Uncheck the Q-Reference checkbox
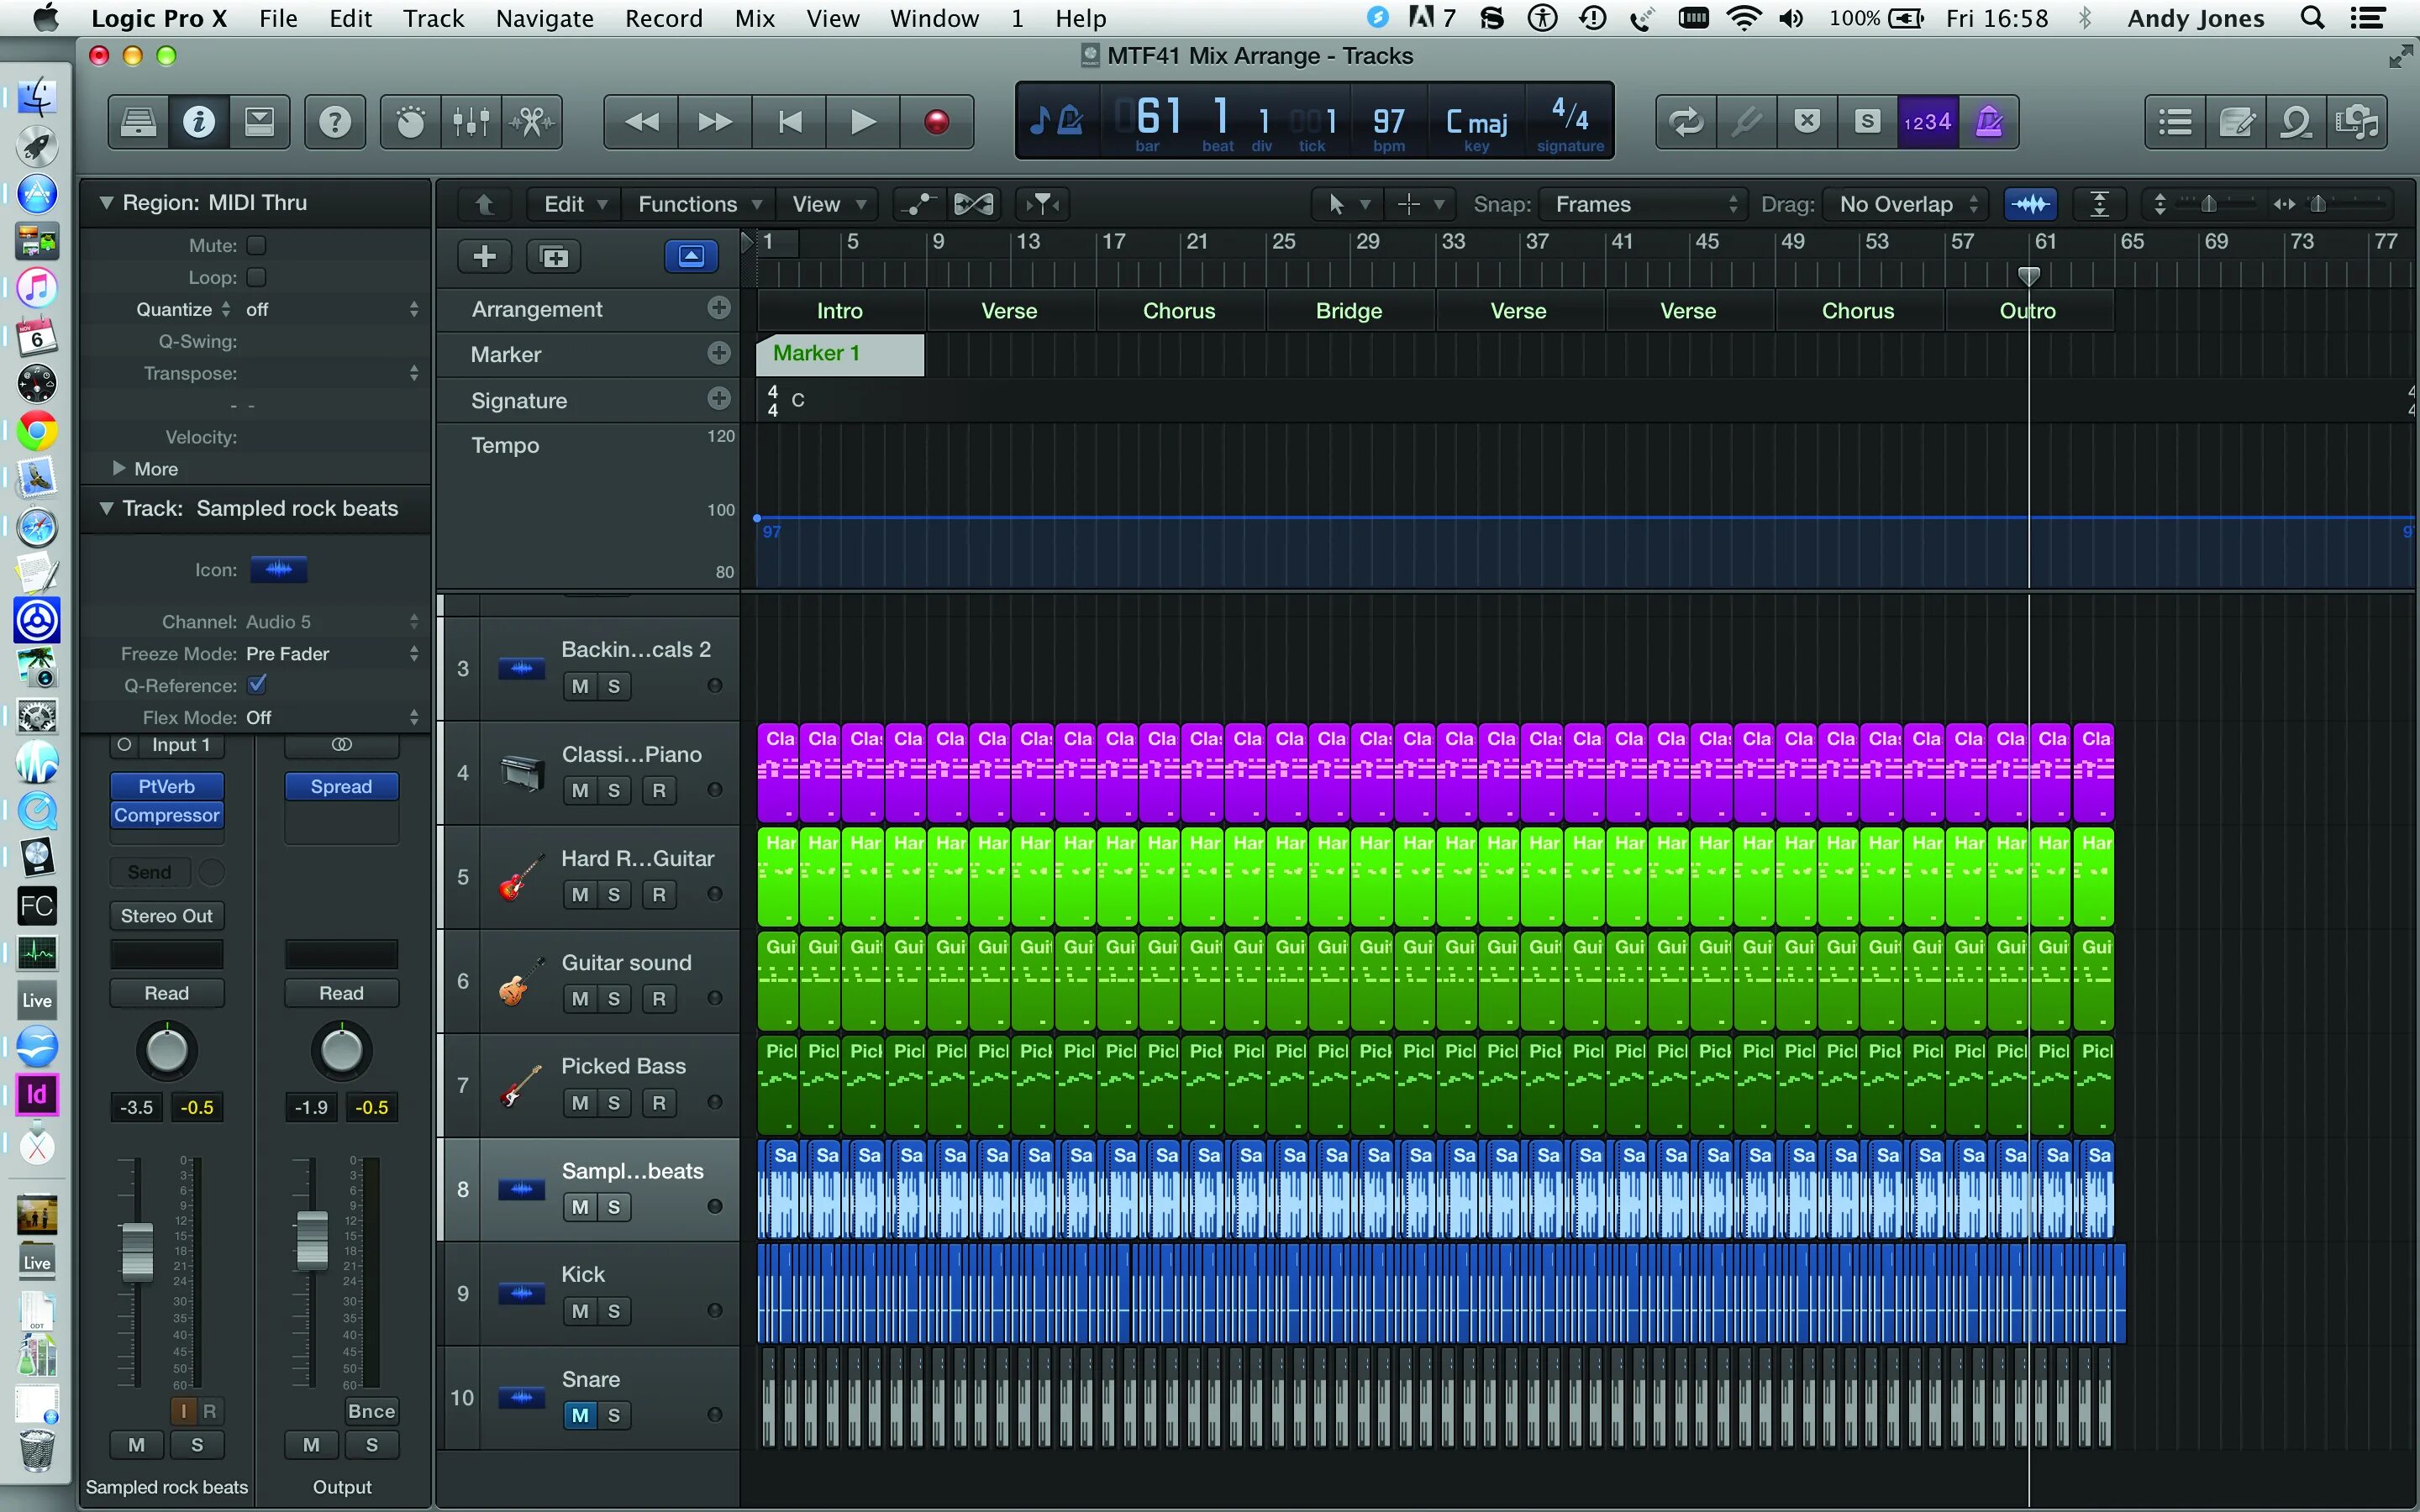Screen dimensions: 2420x1512 [257, 685]
